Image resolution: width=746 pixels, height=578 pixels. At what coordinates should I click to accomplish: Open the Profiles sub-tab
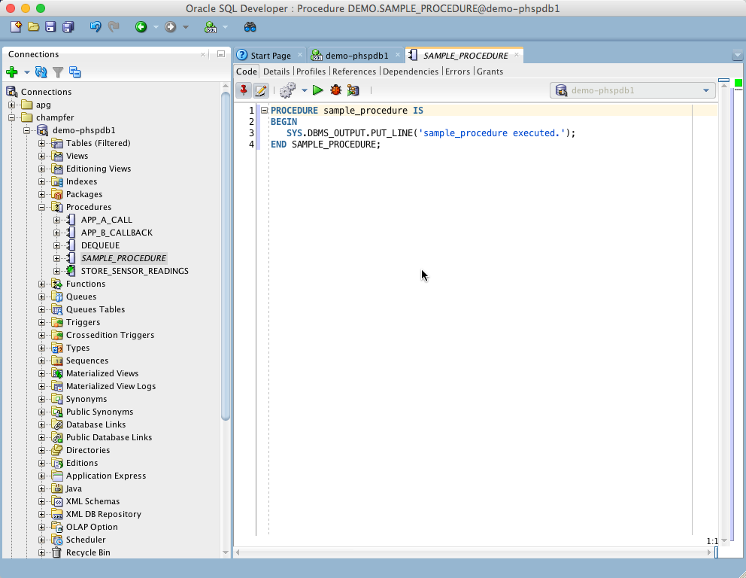click(311, 71)
